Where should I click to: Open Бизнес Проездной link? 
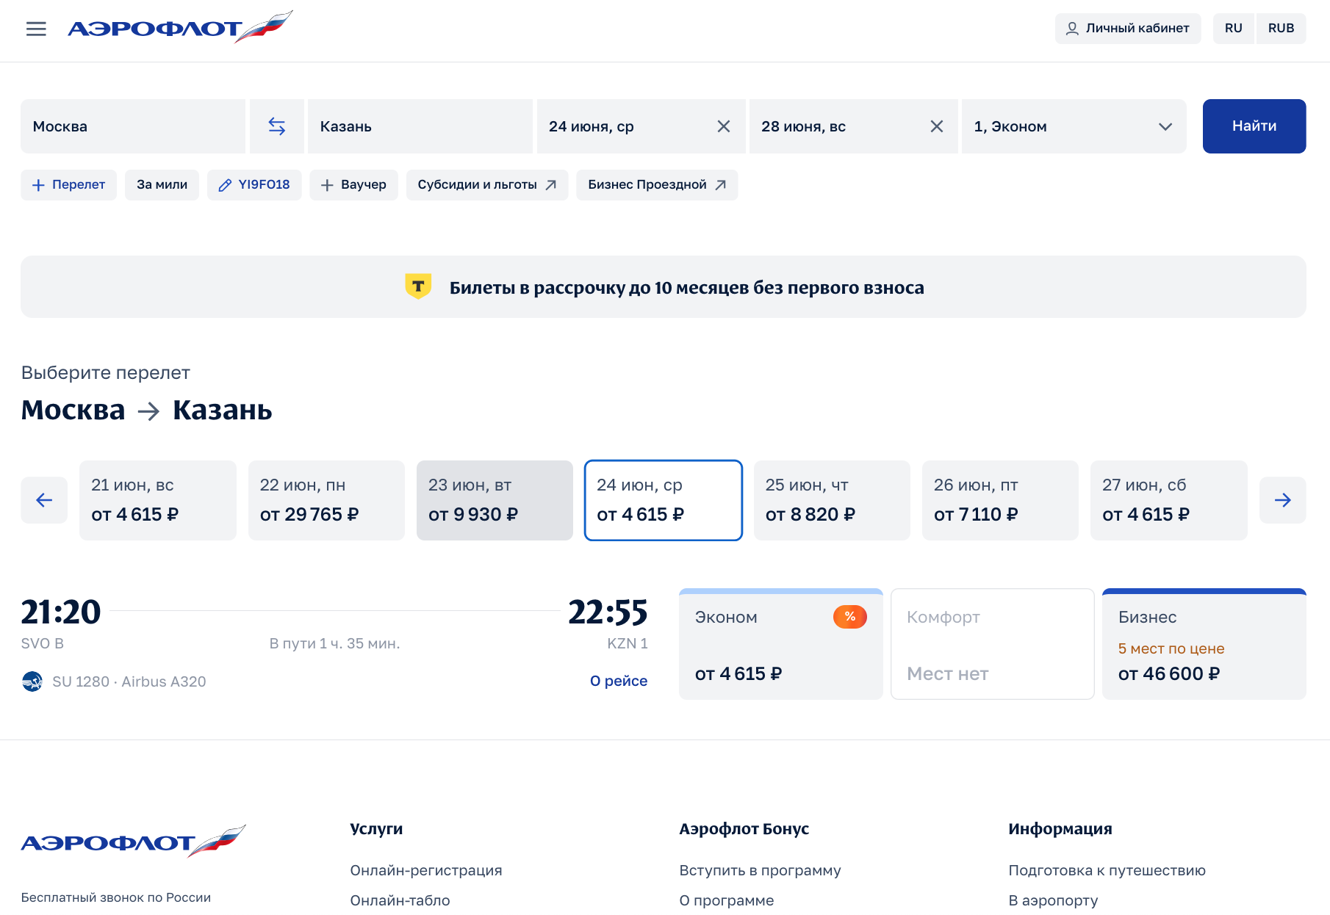tap(657, 185)
